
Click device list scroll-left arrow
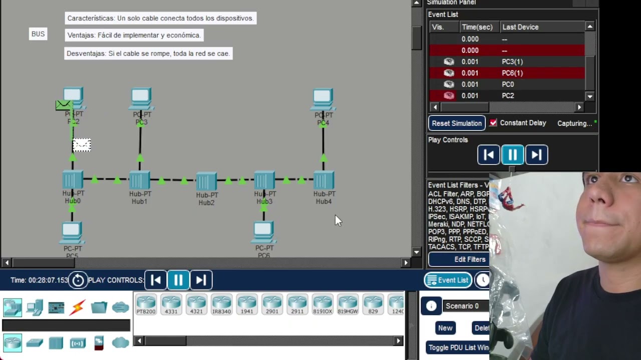[140, 341]
